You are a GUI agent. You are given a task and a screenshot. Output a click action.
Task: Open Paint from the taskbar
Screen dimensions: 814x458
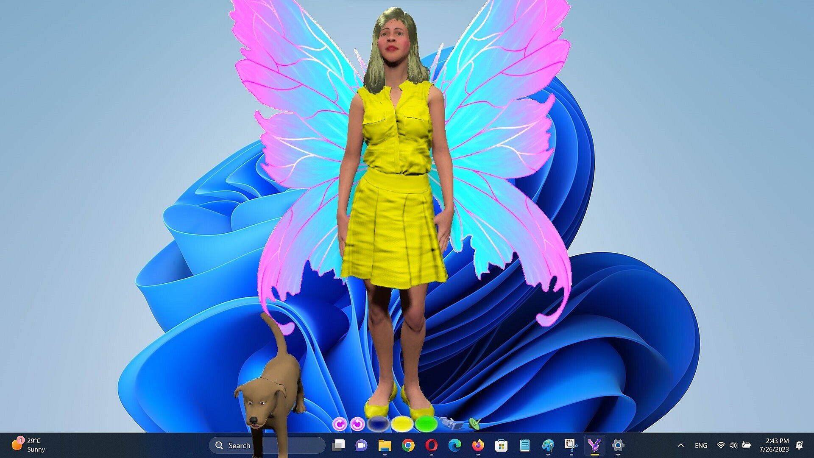[x=548, y=445]
